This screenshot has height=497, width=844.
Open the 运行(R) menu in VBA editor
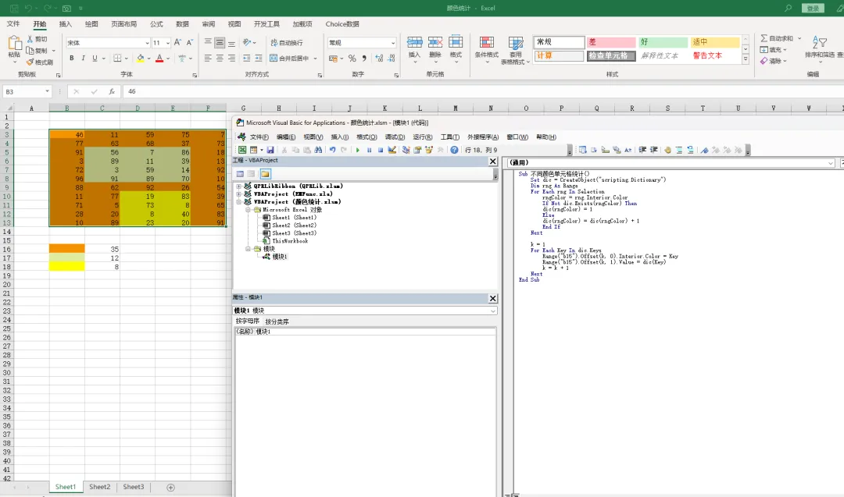click(423, 137)
